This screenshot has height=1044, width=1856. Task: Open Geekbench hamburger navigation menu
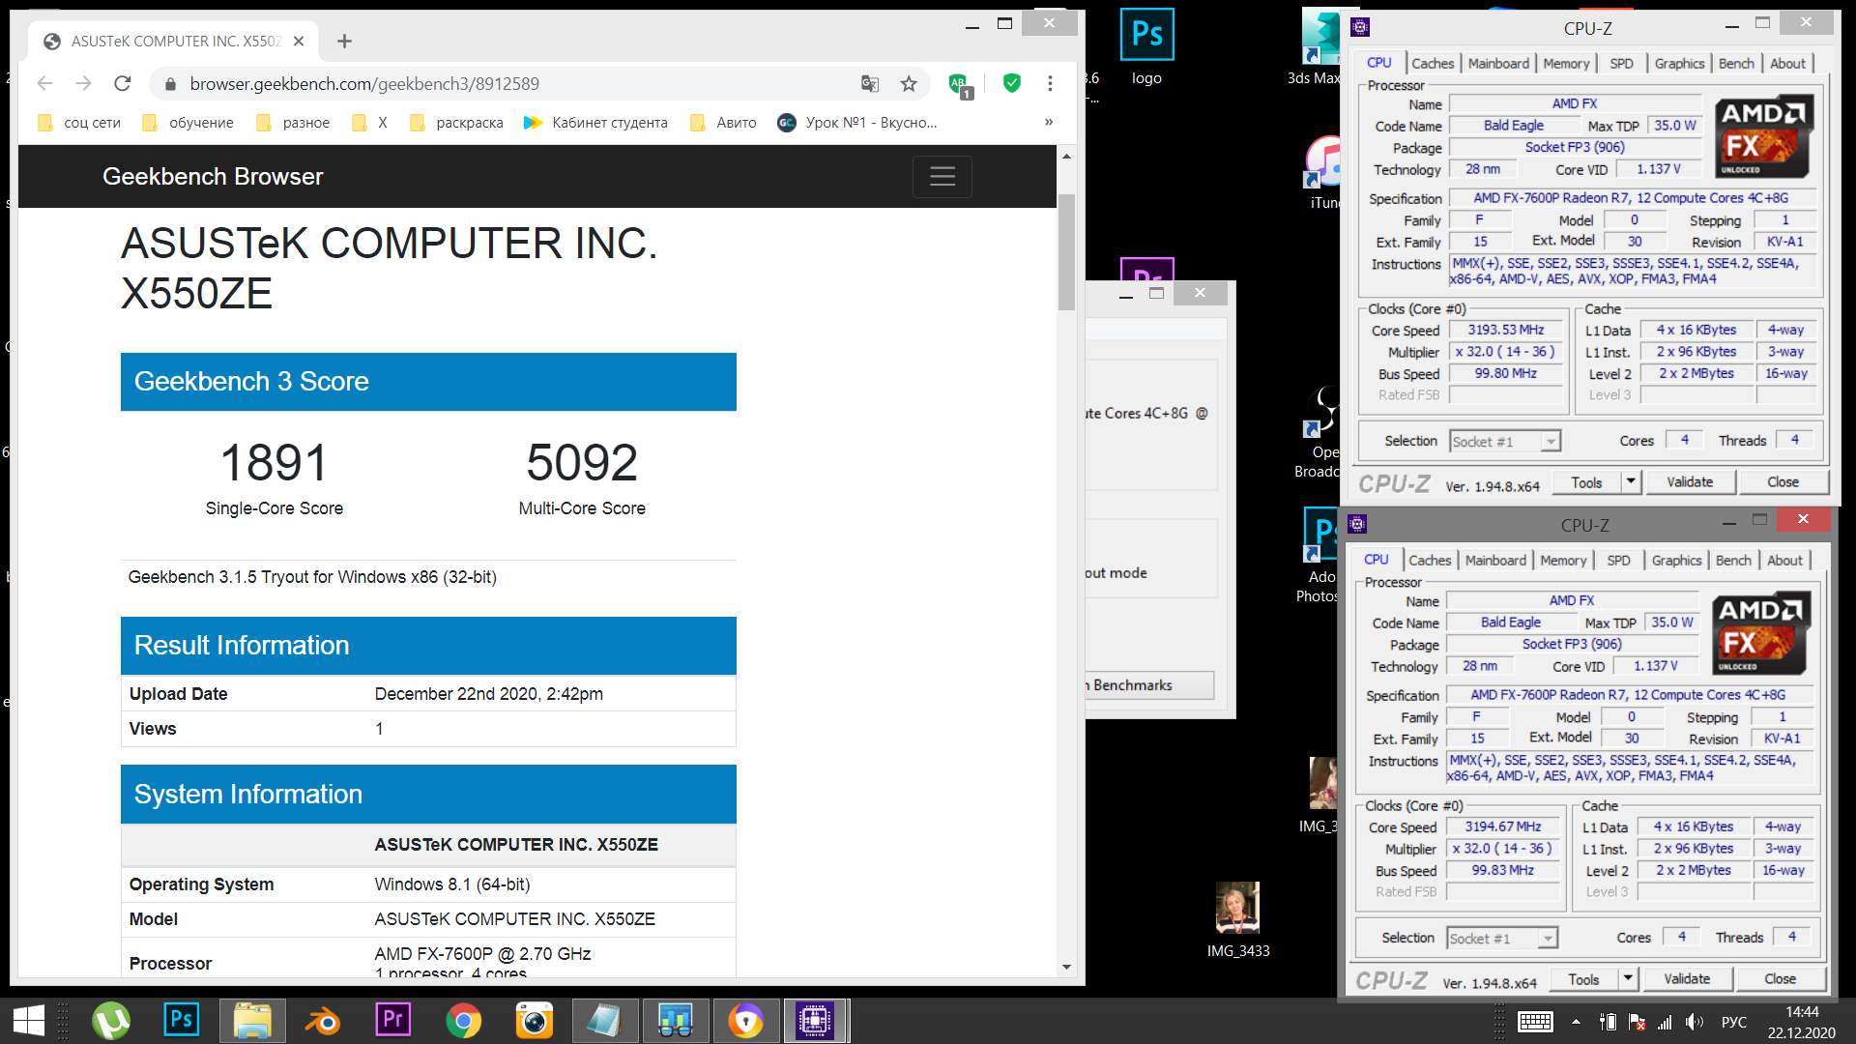click(x=942, y=177)
